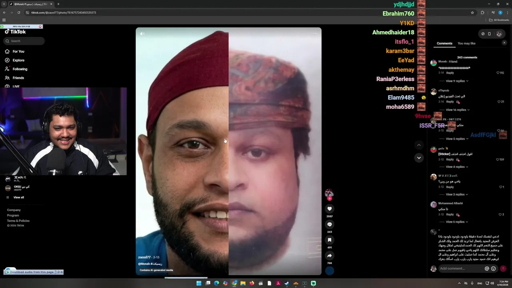The width and height of the screenshot is (512, 288).
Task: Like Mohammed Alharbi's comment with 3 likes
Action: pyautogui.click(x=500, y=214)
